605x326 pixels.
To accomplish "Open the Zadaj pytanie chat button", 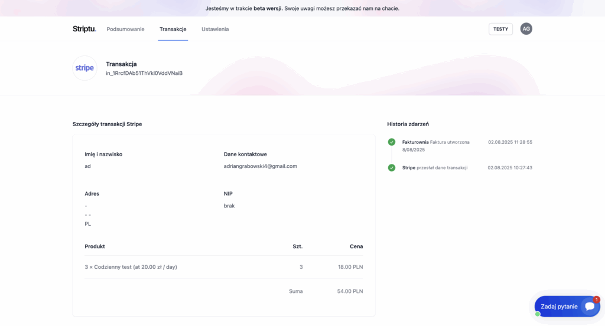I will (567, 307).
